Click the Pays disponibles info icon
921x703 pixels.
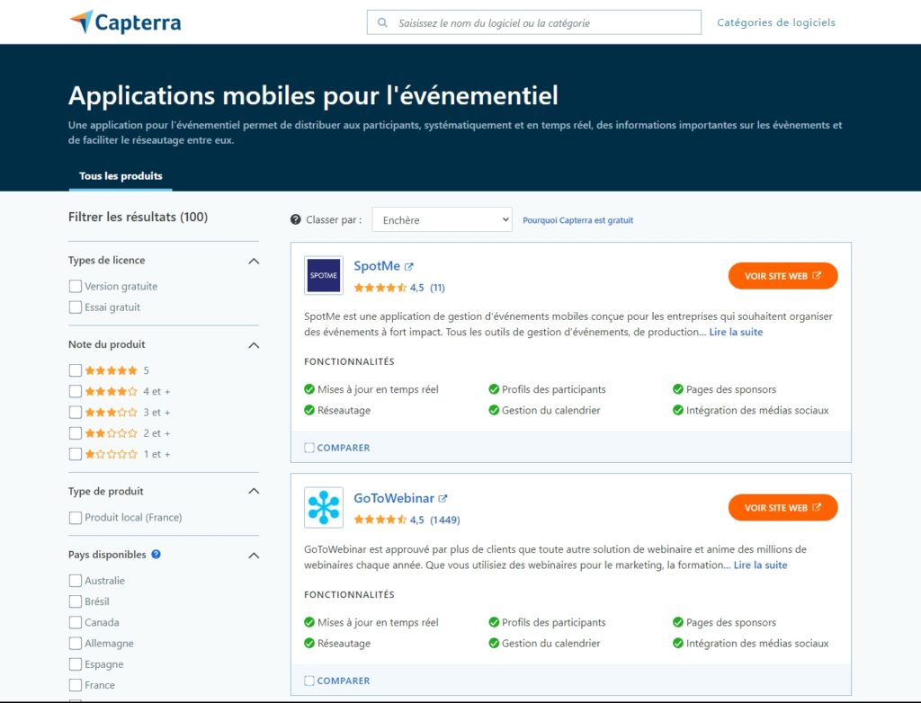pos(156,554)
